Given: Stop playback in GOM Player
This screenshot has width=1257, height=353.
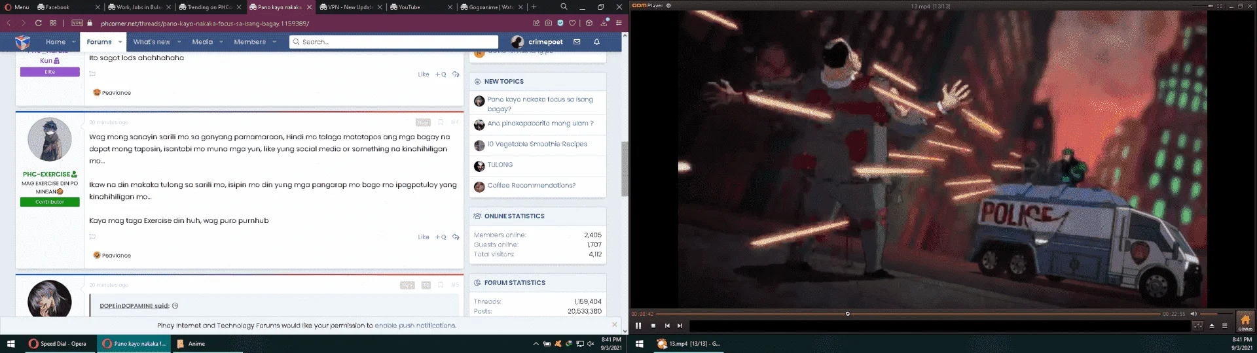Looking at the screenshot, I should tap(653, 326).
